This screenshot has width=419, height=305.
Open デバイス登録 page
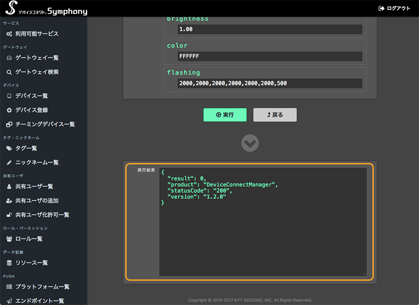(x=32, y=110)
